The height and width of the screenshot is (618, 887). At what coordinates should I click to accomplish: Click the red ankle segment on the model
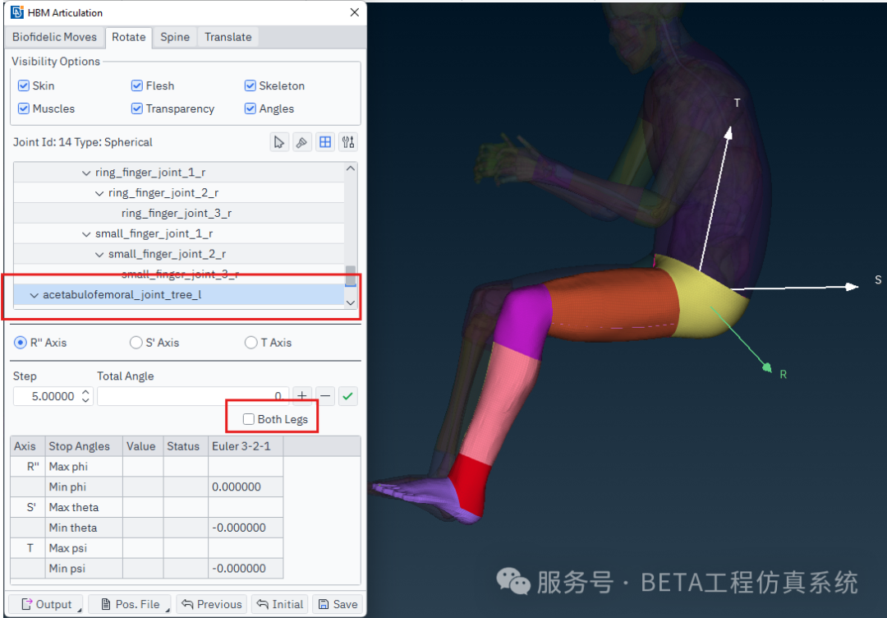point(474,484)
